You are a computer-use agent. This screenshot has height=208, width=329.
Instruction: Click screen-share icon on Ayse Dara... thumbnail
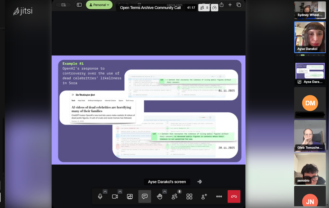(299, 82)
